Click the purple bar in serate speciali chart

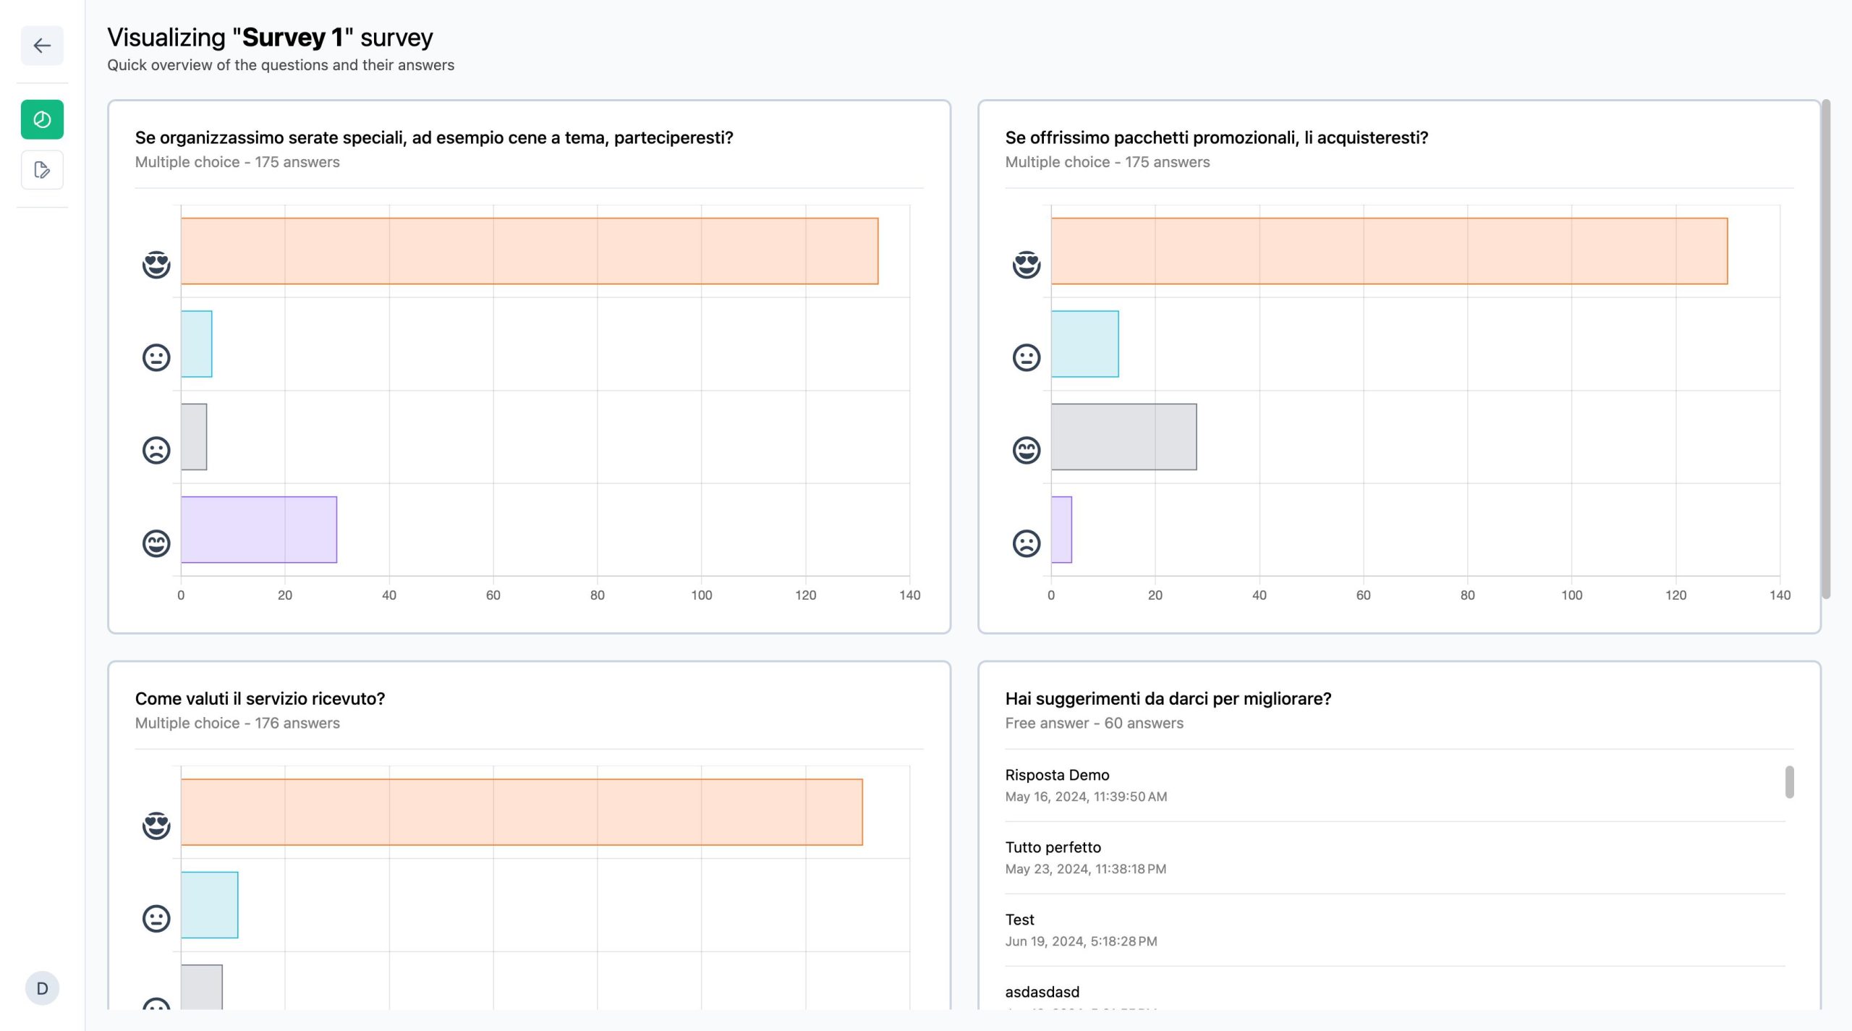(x=259, y=530)
